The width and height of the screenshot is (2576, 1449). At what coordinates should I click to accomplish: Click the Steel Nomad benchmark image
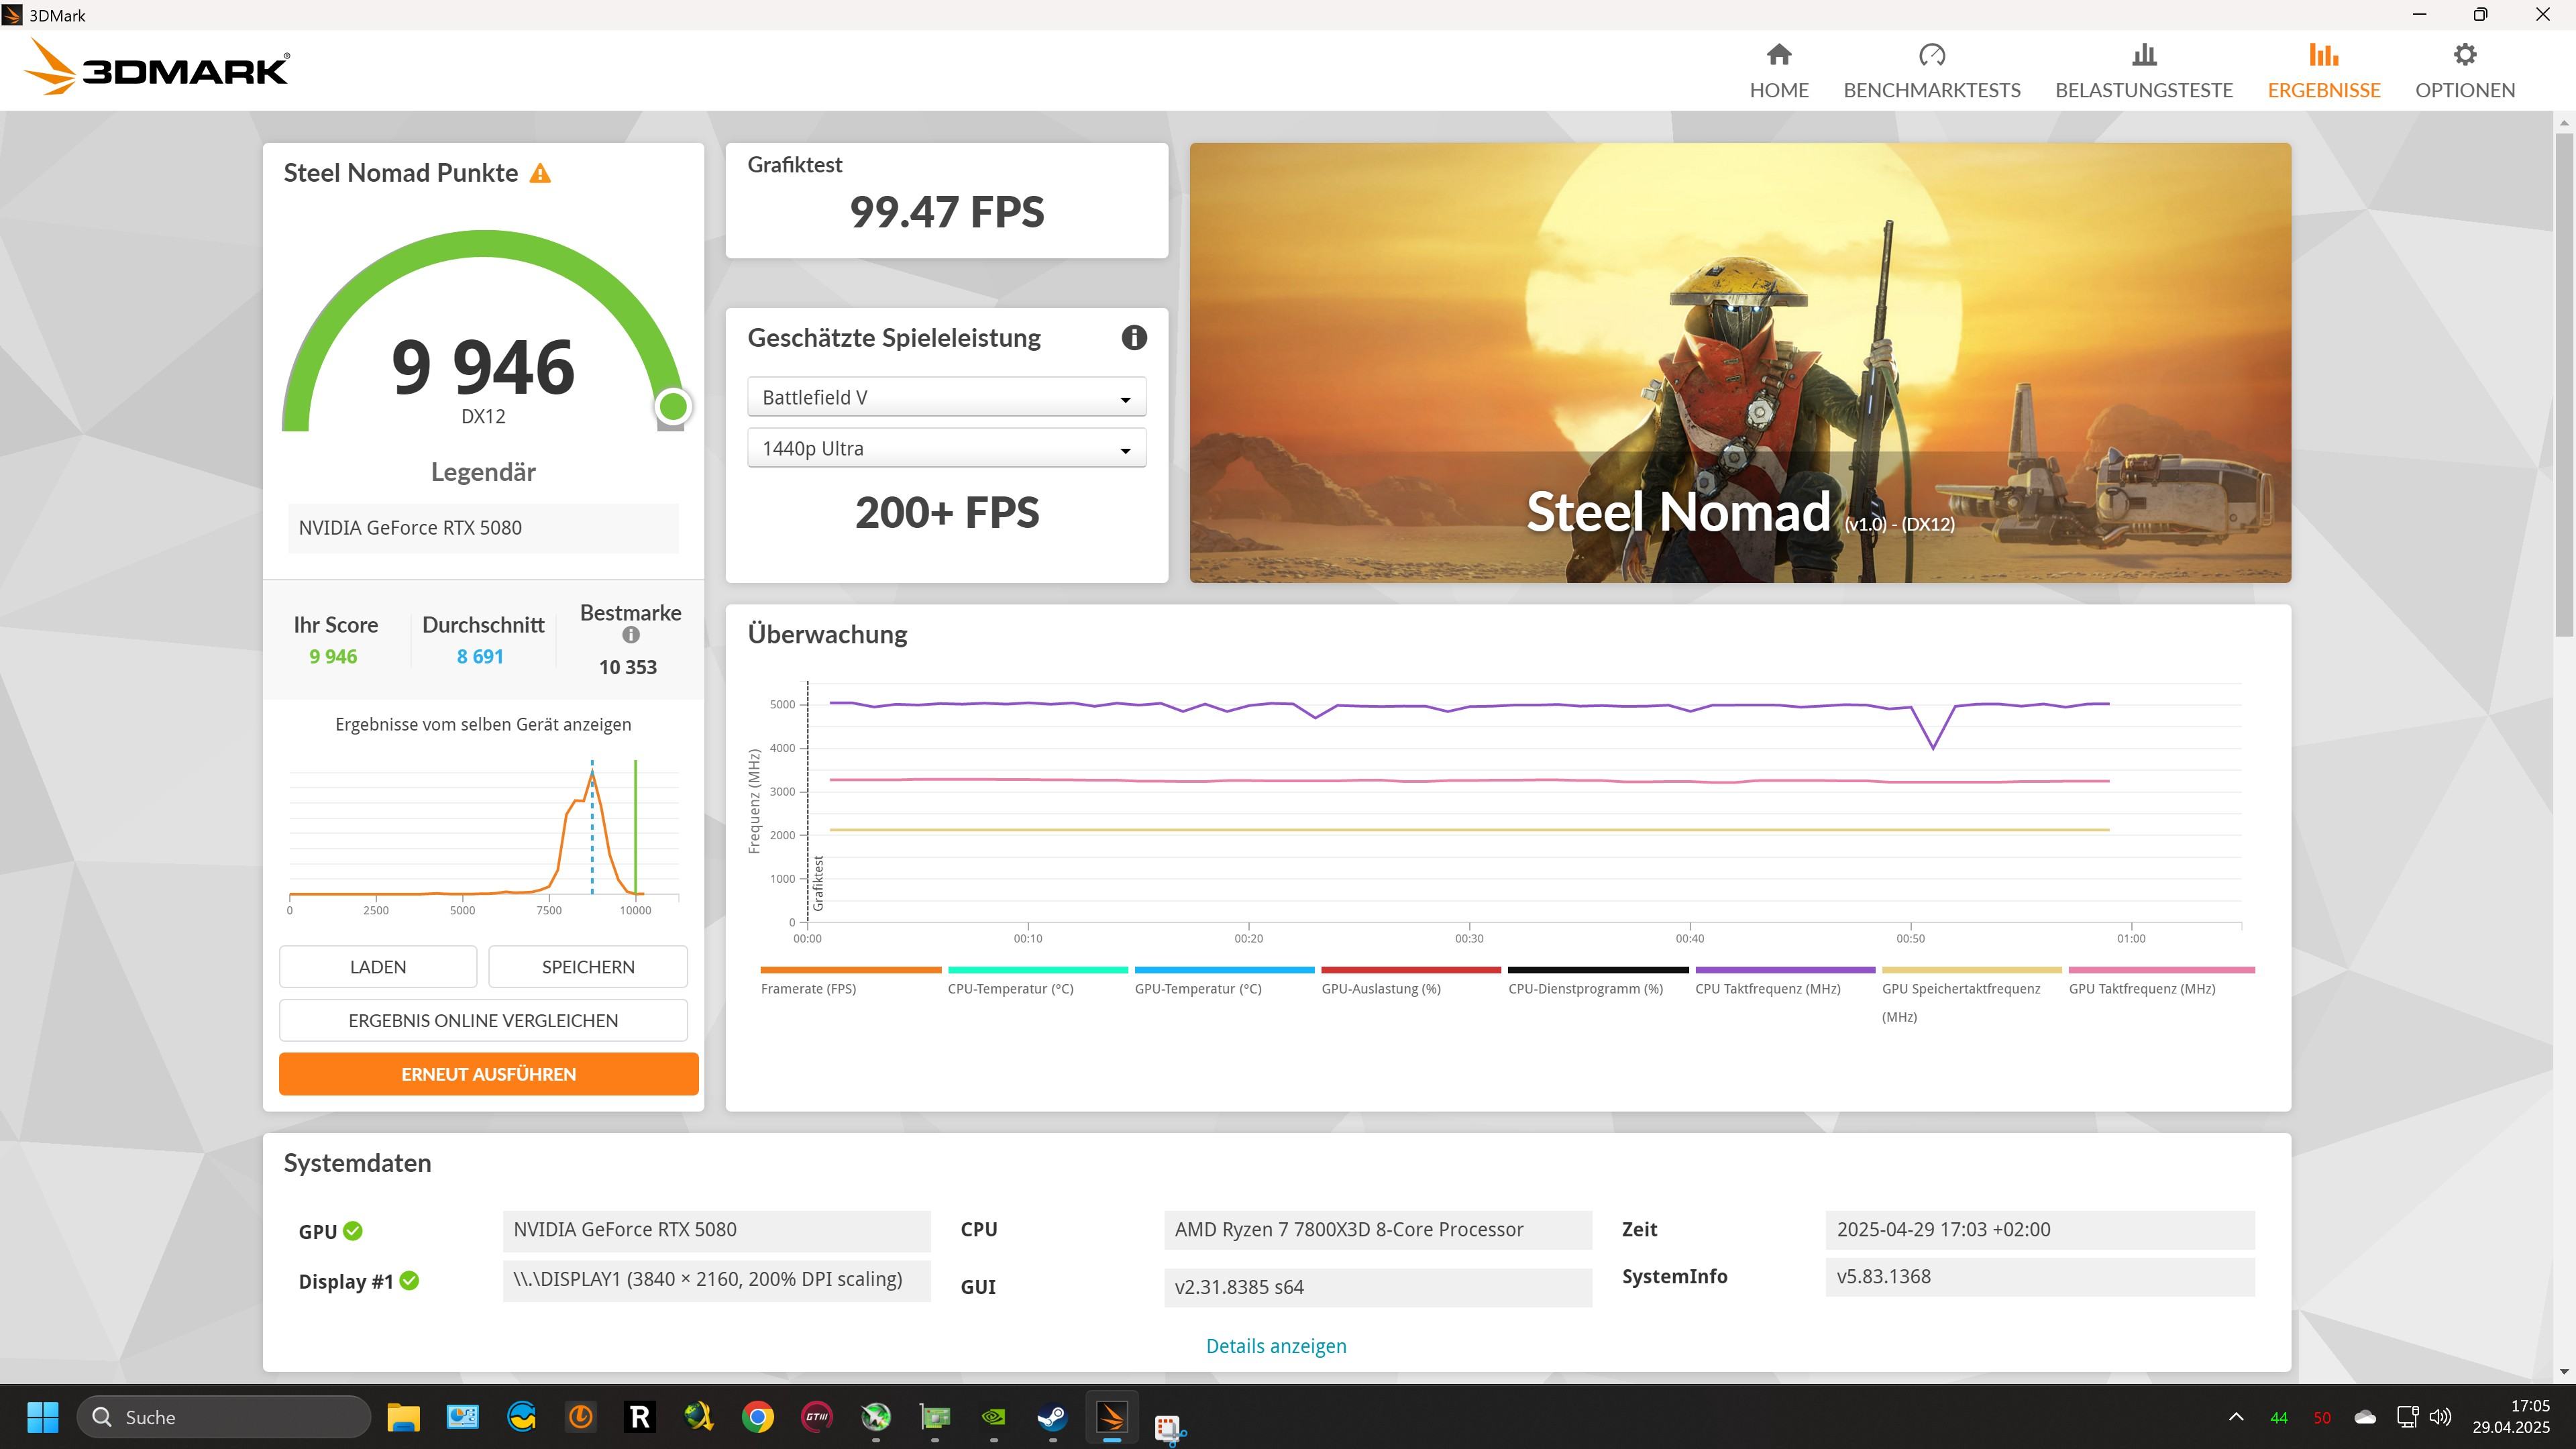1739,362
